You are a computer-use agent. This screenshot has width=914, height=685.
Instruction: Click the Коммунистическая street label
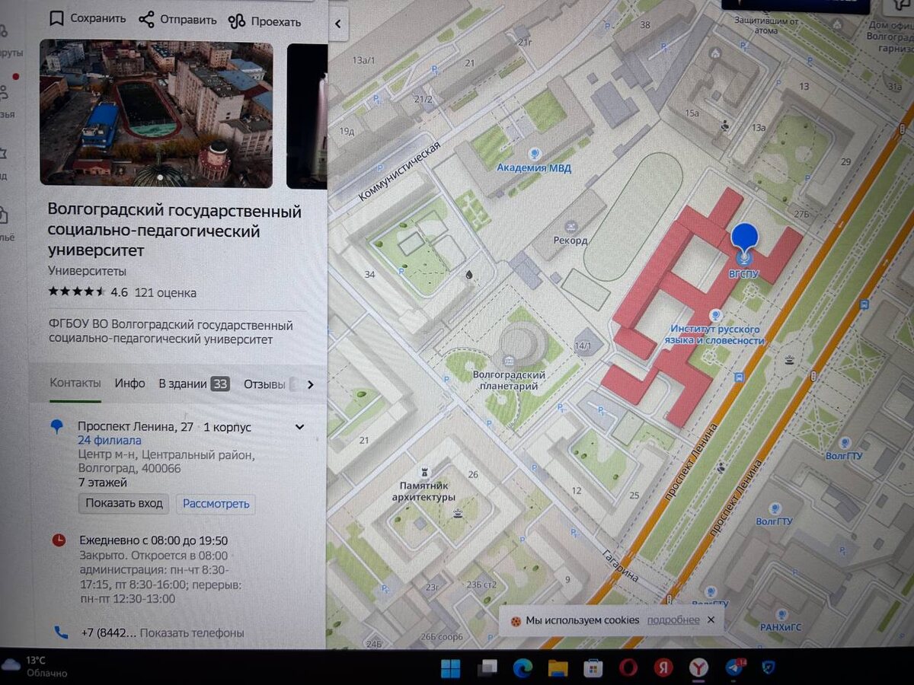pyautogui.click(x=401, y=171)
